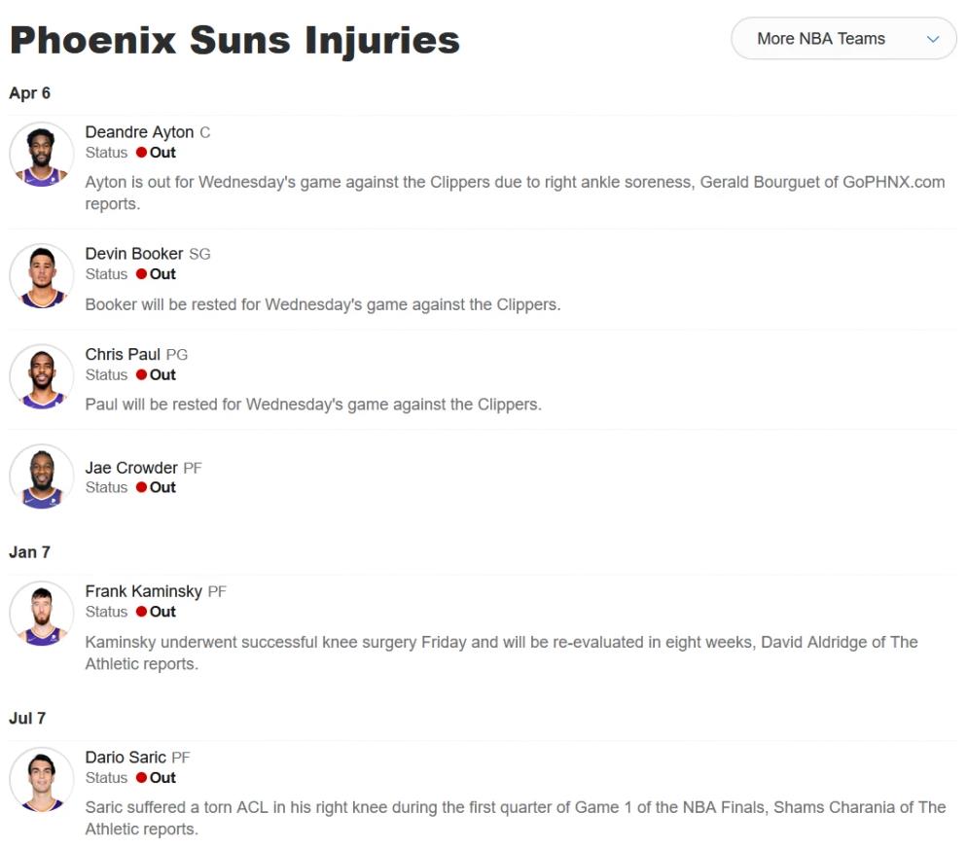Click the red status indicator for Saric
Image resolution: width=968 pixels, height=848 pixels.
(141, 778)
